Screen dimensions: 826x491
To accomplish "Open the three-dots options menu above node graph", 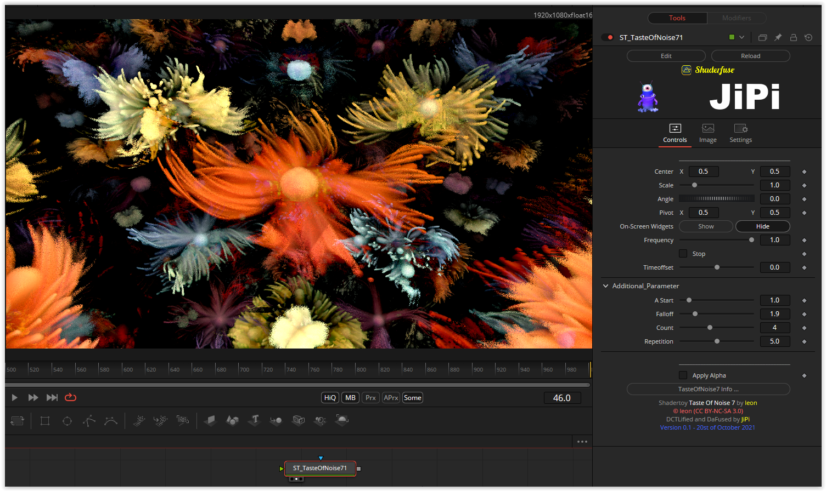I will click(x=582, y=442).
